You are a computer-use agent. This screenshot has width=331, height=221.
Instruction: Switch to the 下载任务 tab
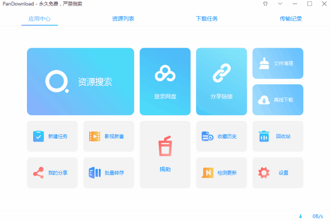click(x=207, y=19)
